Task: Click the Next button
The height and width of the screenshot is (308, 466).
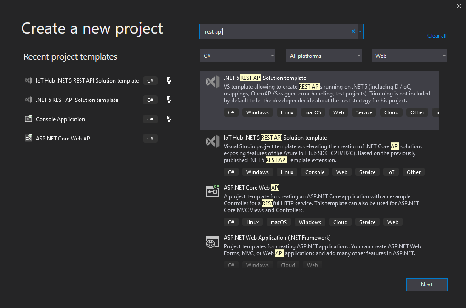Action: coord(426,284)
